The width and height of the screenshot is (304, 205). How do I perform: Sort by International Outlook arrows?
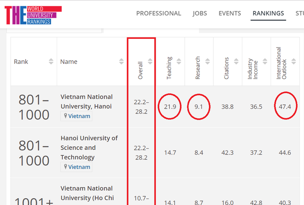point(293,62)
